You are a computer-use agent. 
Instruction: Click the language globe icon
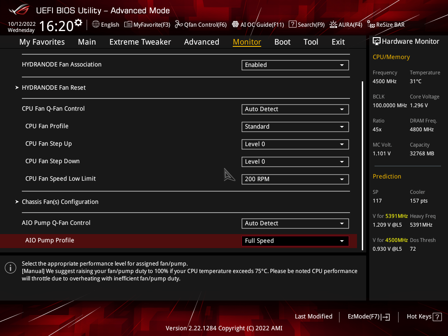coord(96,24)
